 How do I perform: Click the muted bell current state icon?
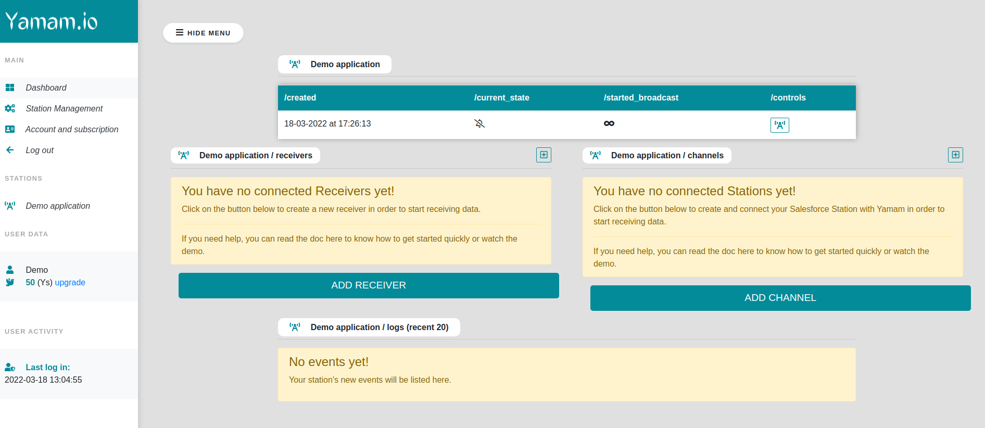(479, 123)
